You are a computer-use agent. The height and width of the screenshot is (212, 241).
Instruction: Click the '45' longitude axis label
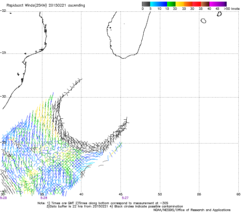point(120,194)
